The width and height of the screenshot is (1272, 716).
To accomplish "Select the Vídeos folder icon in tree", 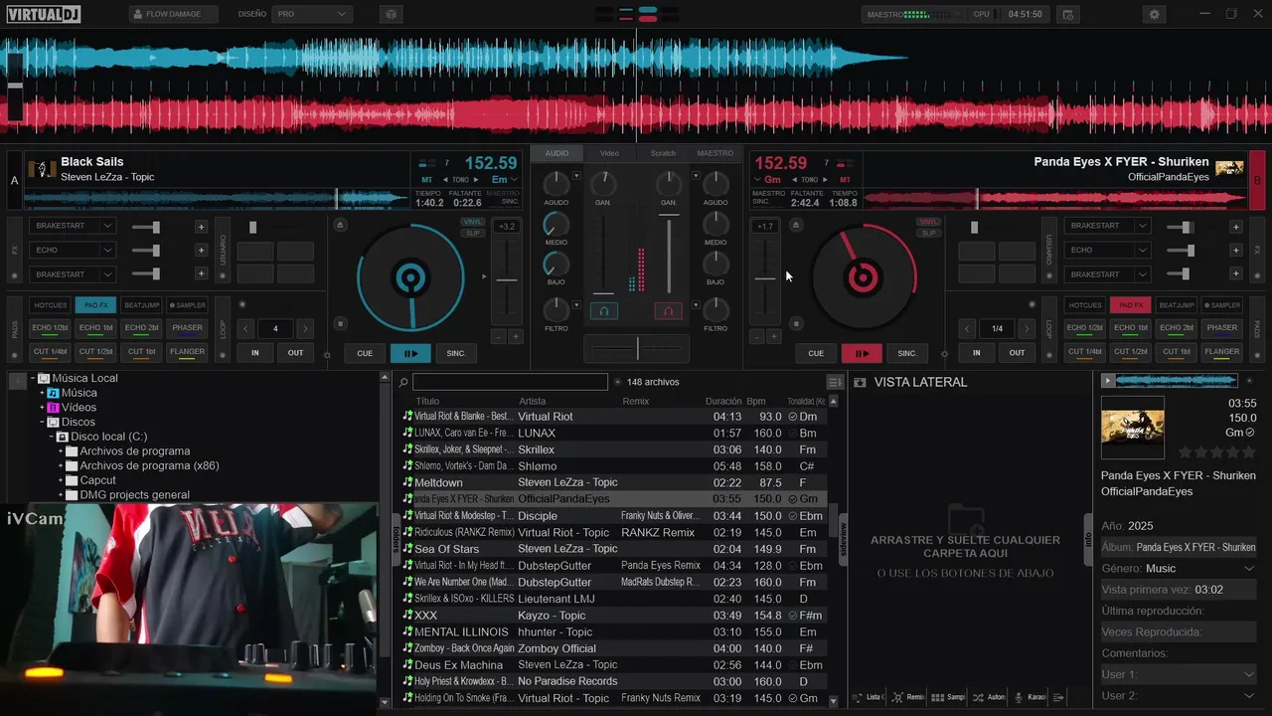I will point(54,408).
